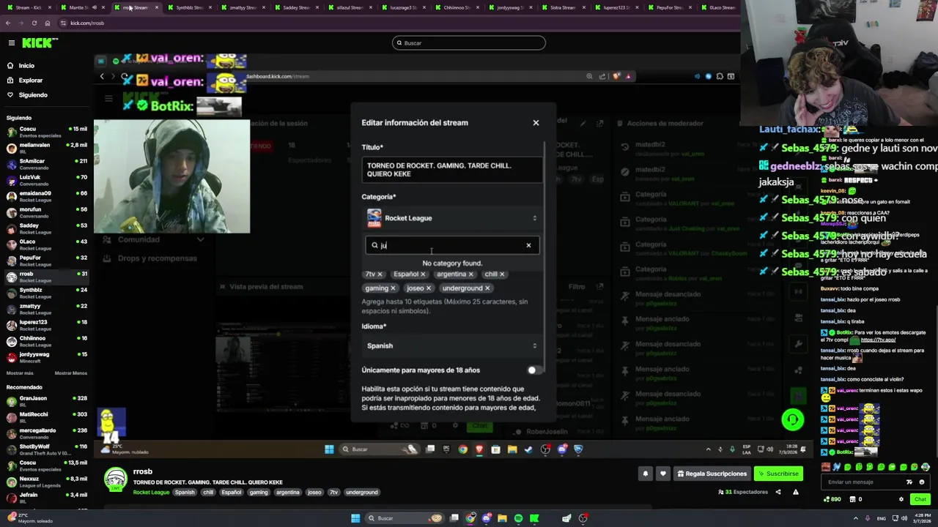Screen dimensions: 938x527
Task: Click the green Chat send button
Action: [920, 500]
